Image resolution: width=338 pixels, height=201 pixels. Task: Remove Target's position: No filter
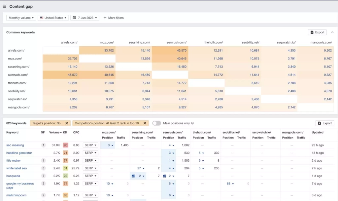(67, 123)
